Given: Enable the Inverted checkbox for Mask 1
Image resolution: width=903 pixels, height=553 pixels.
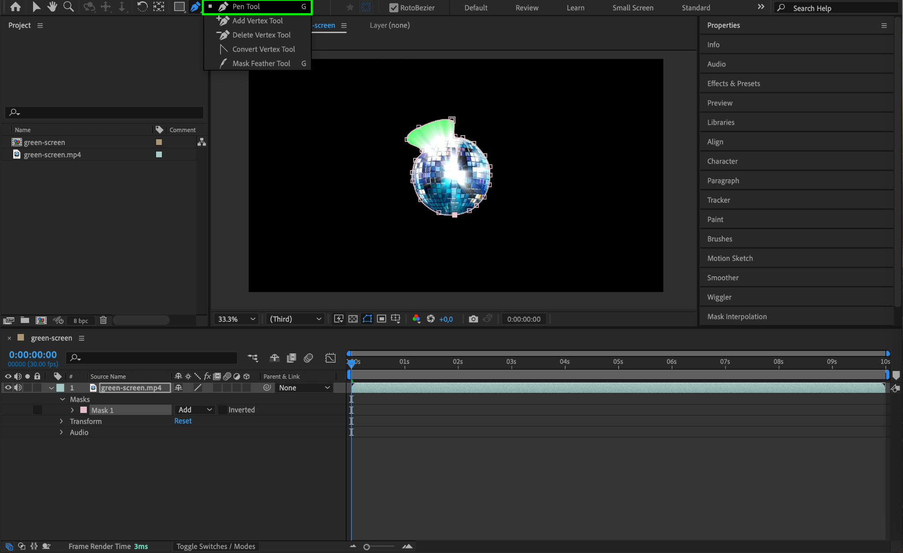Looking at the screenshot, I should click(x=223, y=410).
